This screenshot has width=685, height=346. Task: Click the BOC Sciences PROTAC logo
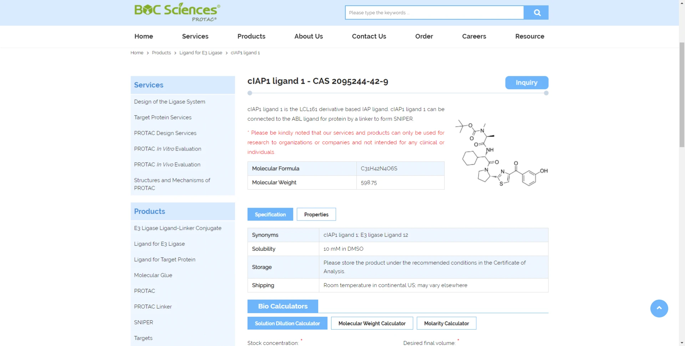pos(177,12)
